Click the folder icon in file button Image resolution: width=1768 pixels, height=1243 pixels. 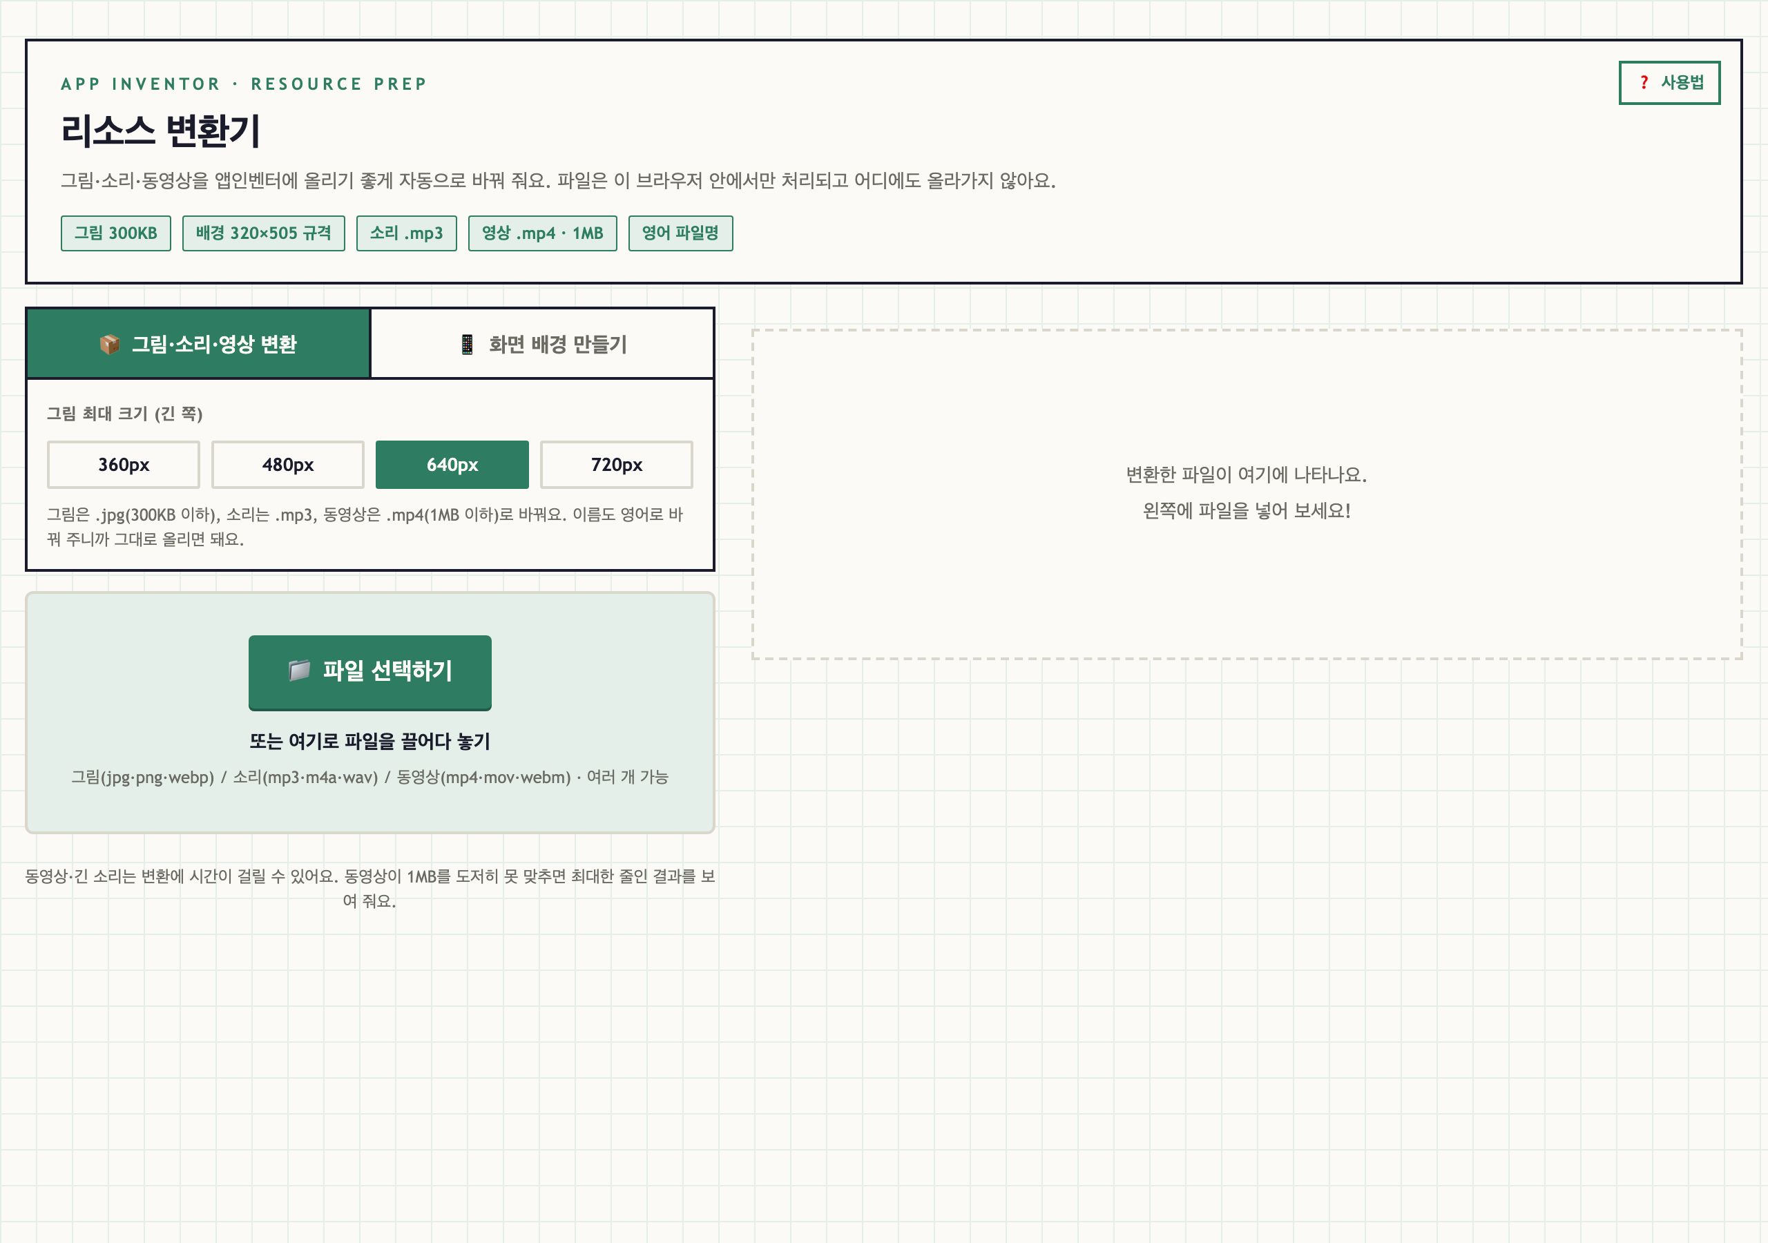[299, 670]
